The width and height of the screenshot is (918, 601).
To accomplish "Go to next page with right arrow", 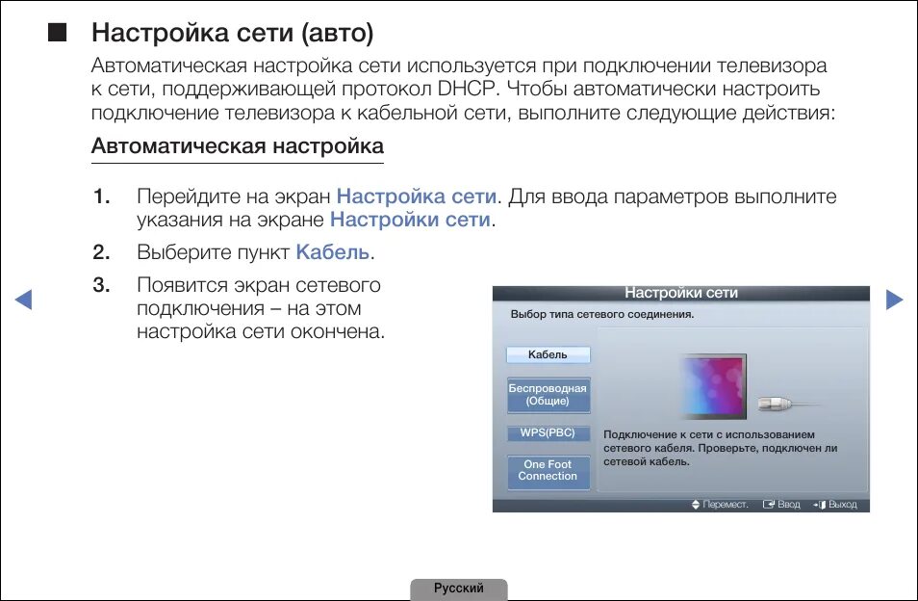I will point(894,300).
